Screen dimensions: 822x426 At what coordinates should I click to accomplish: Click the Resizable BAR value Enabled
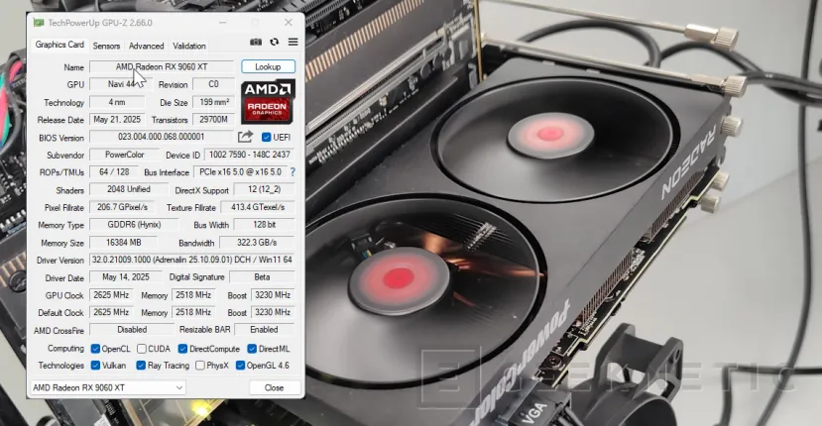point(264,330)
